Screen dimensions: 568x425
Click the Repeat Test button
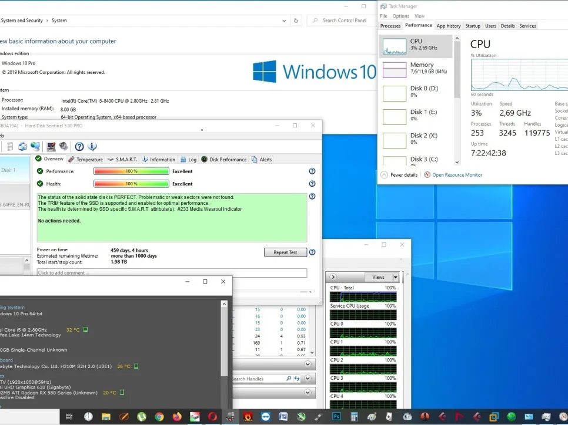point(285,252)
